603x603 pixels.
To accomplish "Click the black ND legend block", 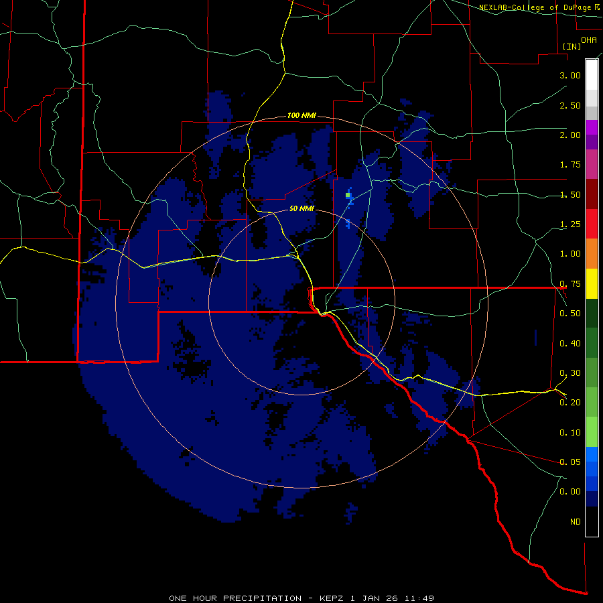I will (x=592, y=521).
